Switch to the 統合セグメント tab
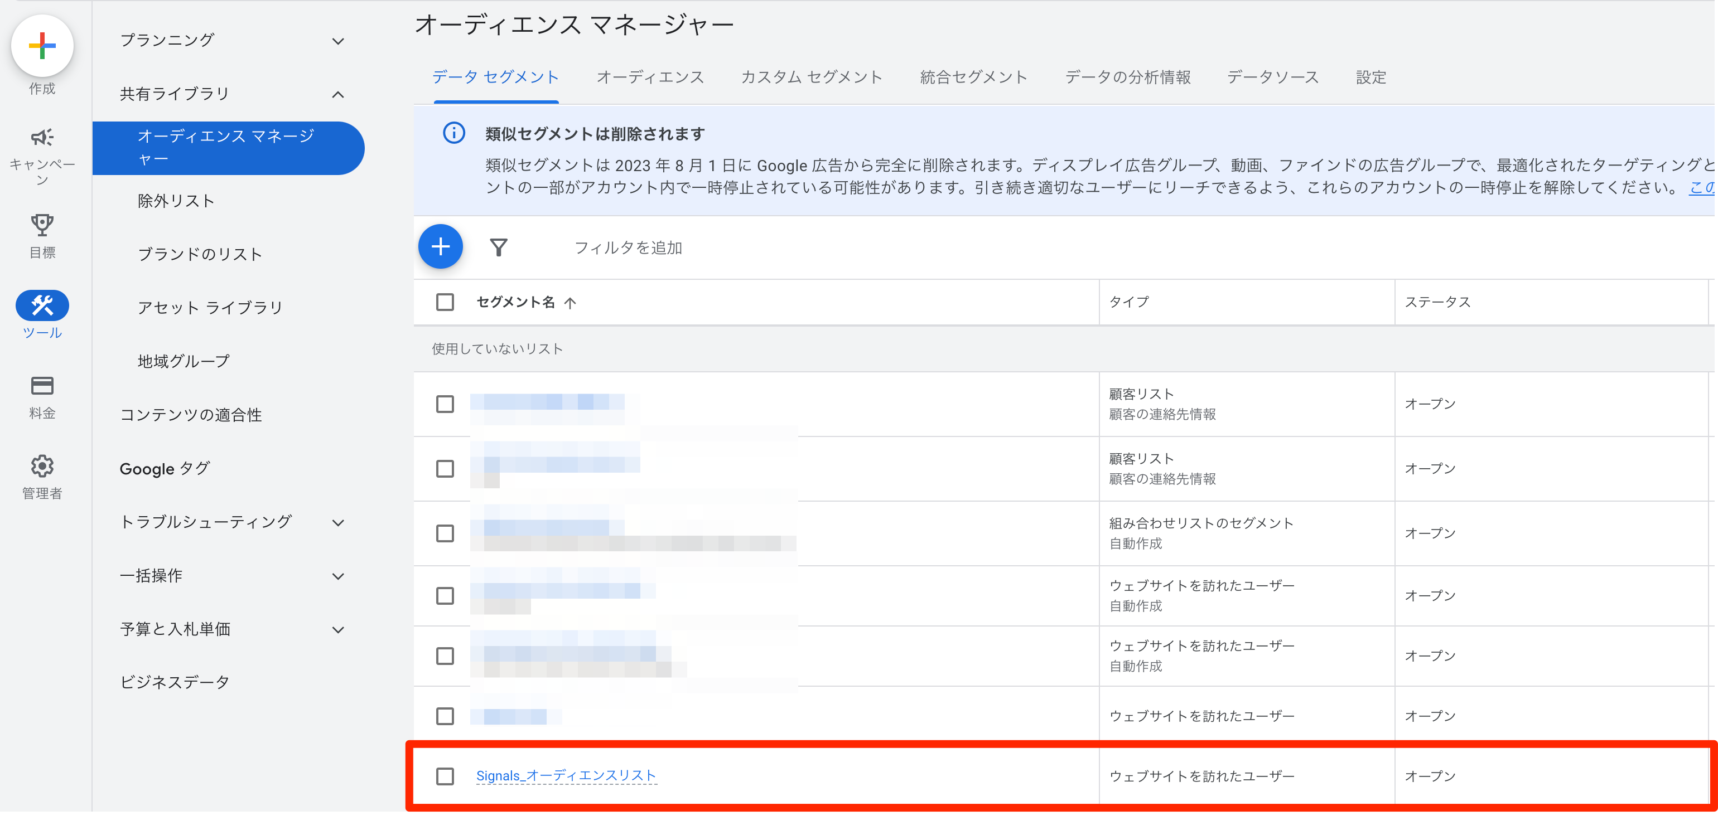Screen dimensions: 1718x835 [x=974, y=77]
